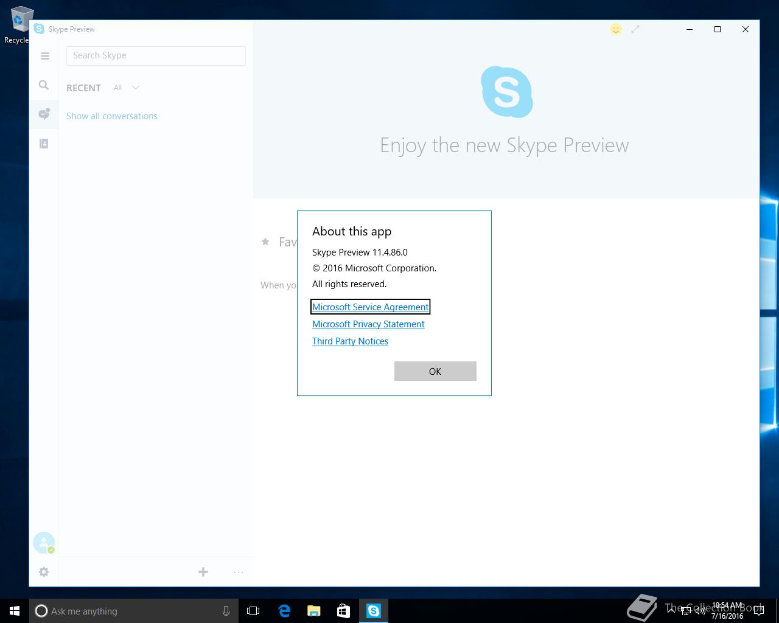
Task: Click the profile avatar with status badge
Action: point(44,543)
